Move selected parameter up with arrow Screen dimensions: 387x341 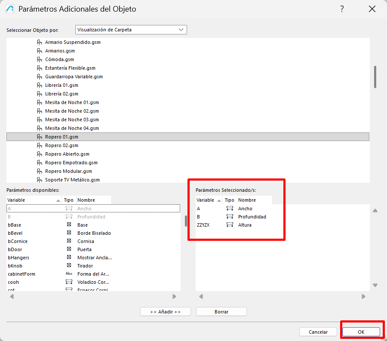(375, 211)
